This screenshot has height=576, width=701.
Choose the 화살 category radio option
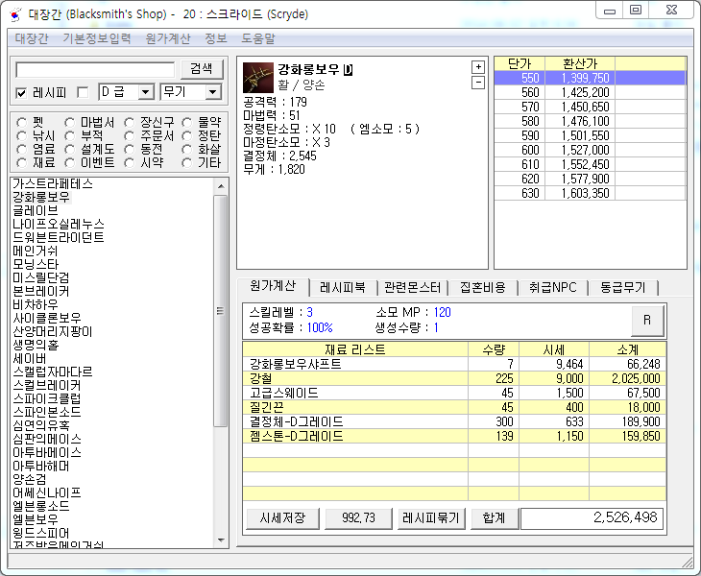click(188, 149)
